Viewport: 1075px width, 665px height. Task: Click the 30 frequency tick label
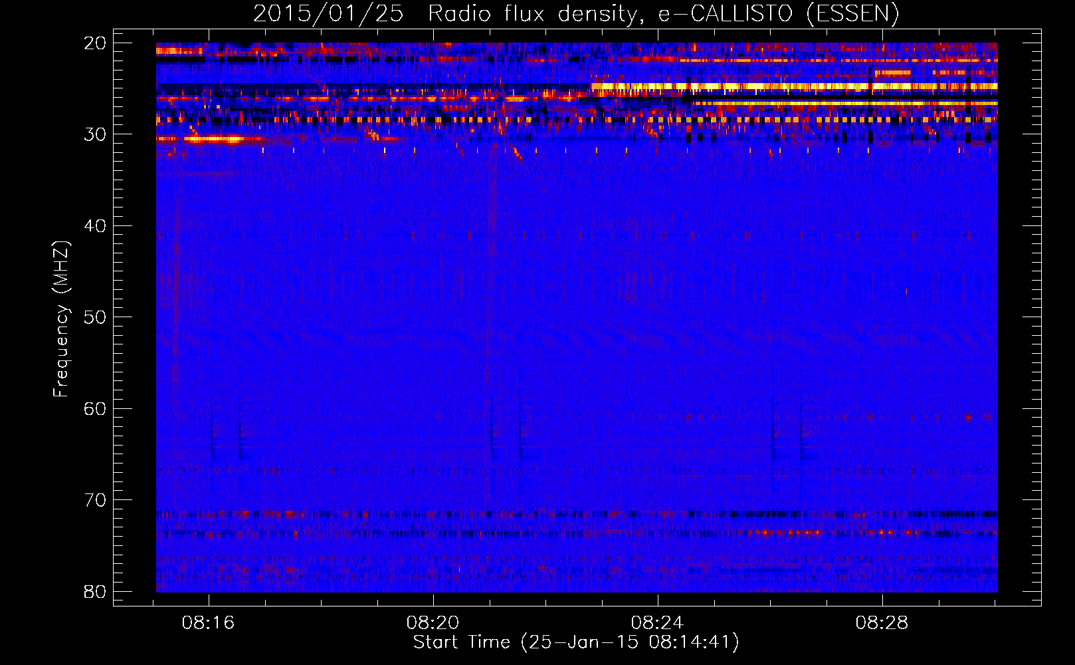pyautogui.click(x=96, y=134)
